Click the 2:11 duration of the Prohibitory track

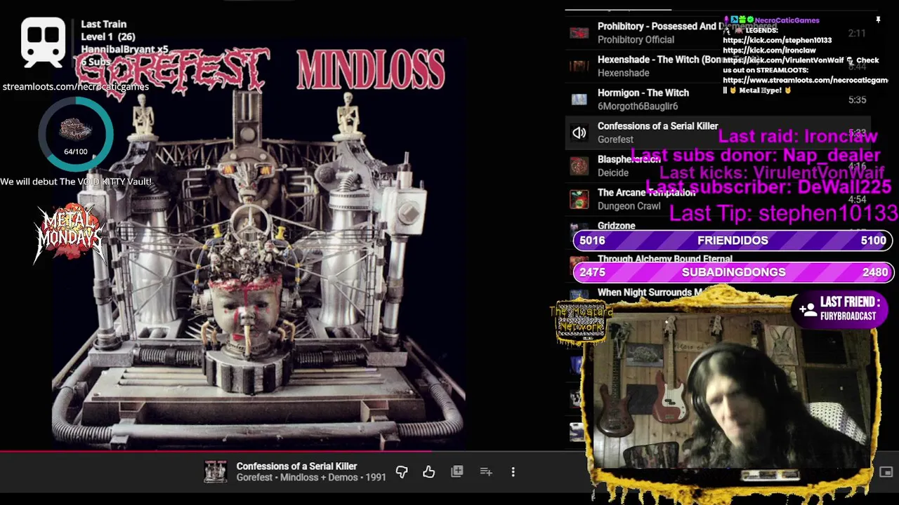click(857, 34)
